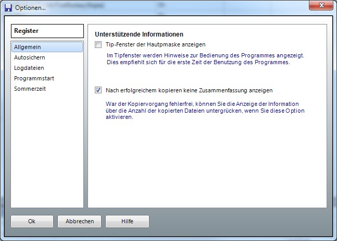Click the floppy disk icon in title bar
Screen dimensions: 337x241
tap(8, 8)
